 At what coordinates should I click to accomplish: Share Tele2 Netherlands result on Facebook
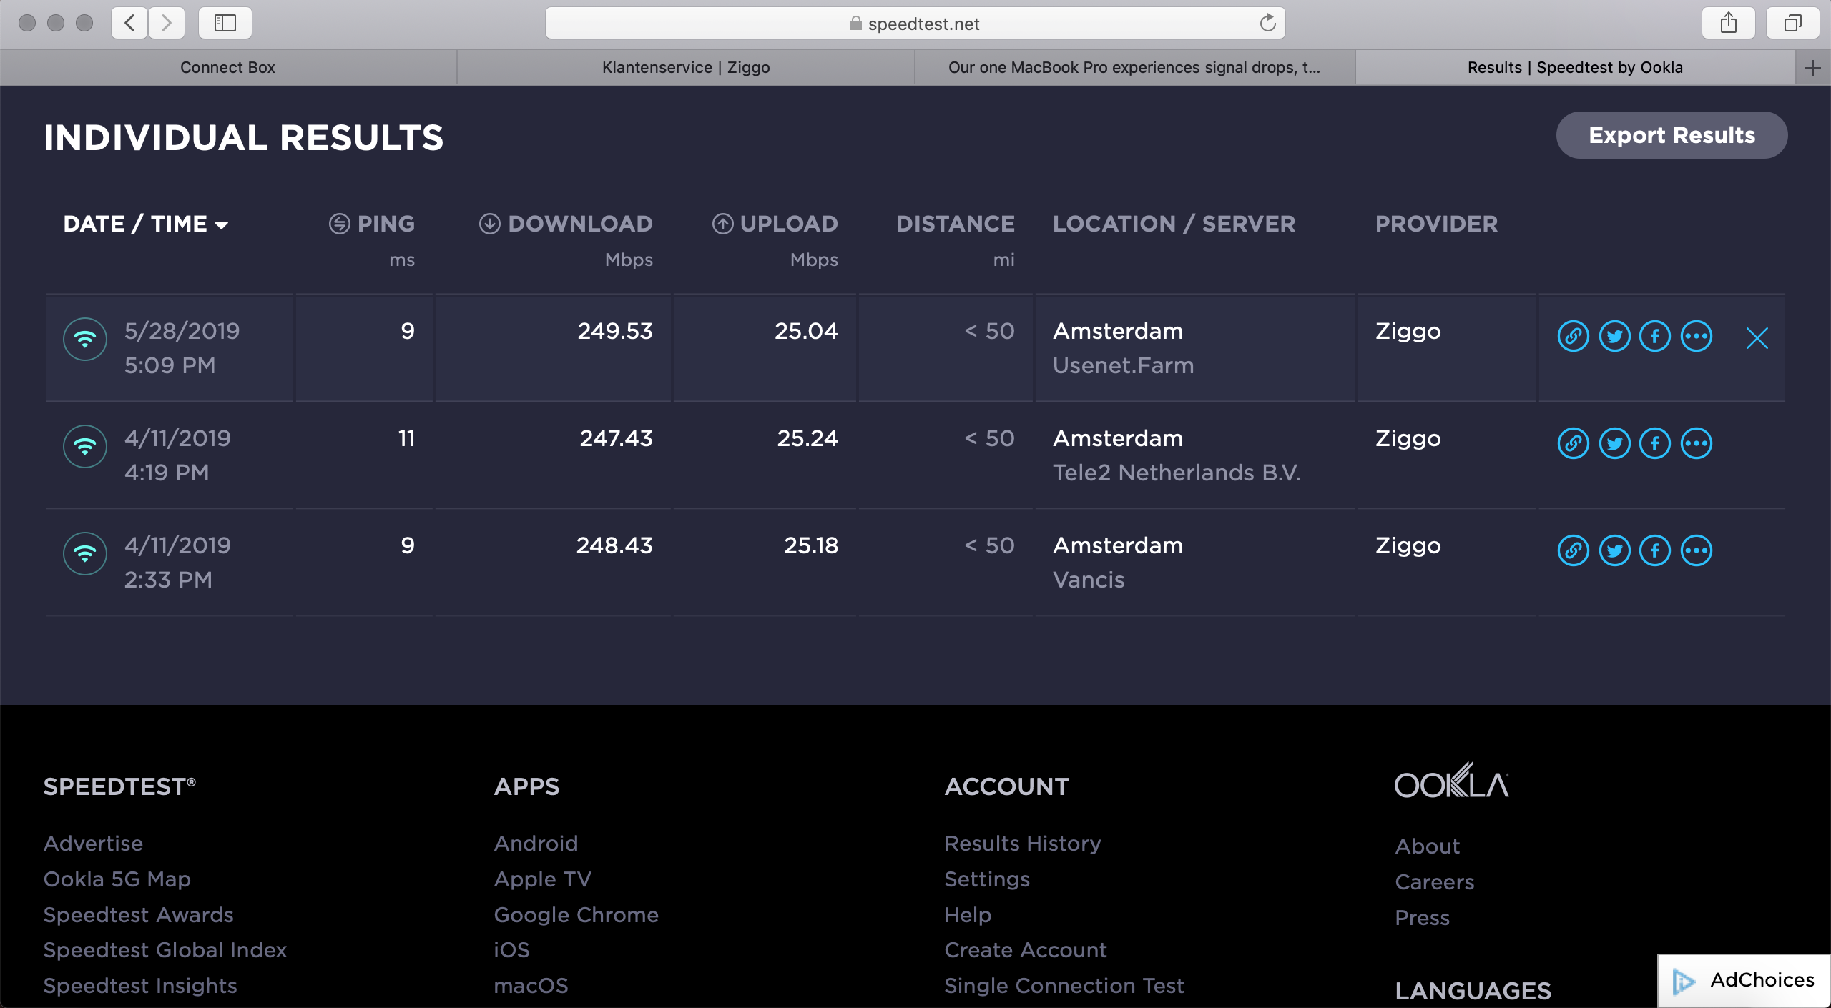pyautogui.click(x=1655, y=443)
